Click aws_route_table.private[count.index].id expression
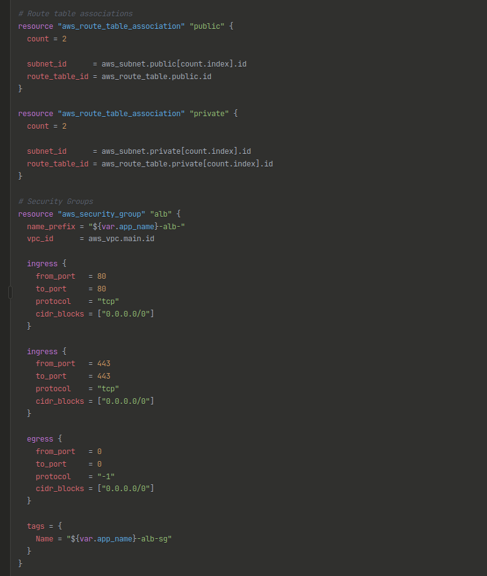Image resolution: width=487 pixels, height=576 pixels. click(187, 164)
